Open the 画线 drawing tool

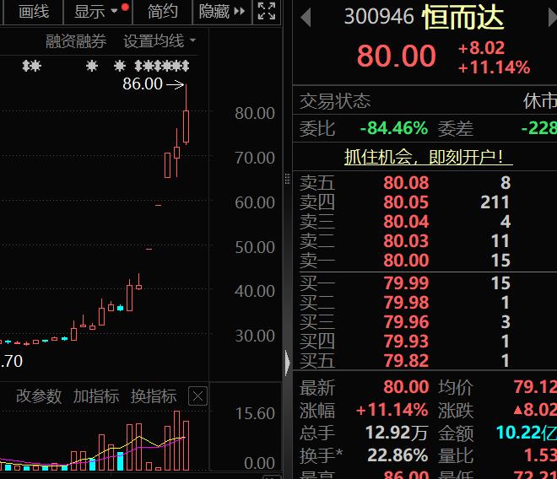pyautogui.click(x=34, y=11)
